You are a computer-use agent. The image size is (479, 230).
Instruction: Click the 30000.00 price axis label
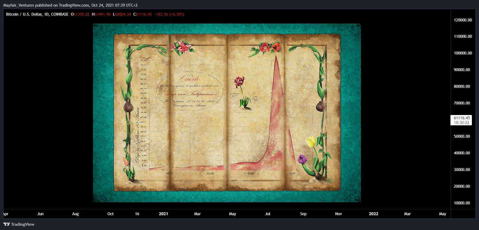tap(462, 170)
